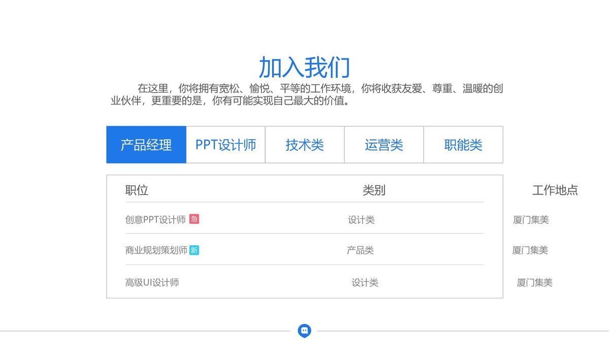The height and width of the screenshot is (342, 609).
Task: Select the 技术类 tab
Action: [304, 145]
